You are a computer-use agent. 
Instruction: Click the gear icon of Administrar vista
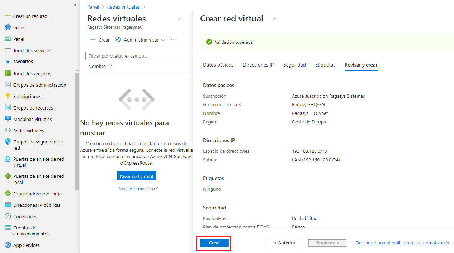(118, 39)
